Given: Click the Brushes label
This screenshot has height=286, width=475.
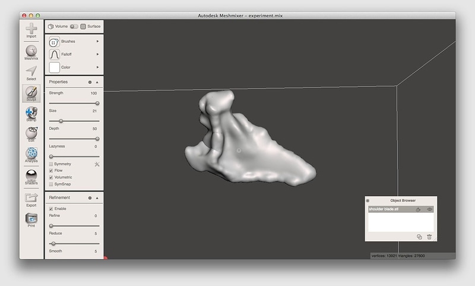Looking at the screenshot, I should tap(68, 41).
